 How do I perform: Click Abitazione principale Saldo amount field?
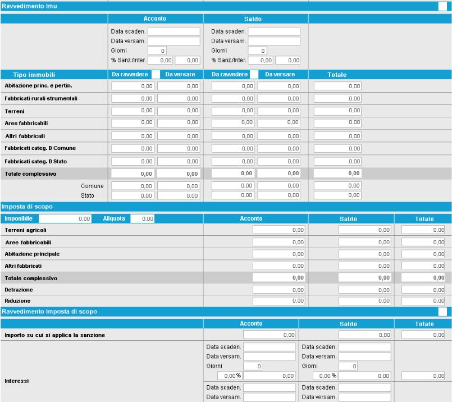click(x=360, y=254)
